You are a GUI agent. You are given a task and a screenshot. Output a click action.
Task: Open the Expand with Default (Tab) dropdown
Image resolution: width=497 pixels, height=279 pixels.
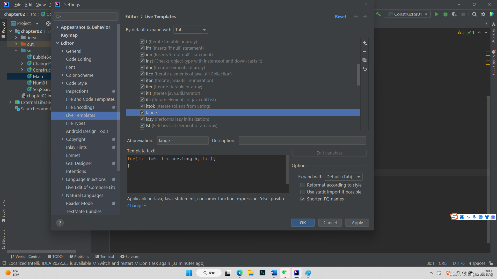coord(343,177)
